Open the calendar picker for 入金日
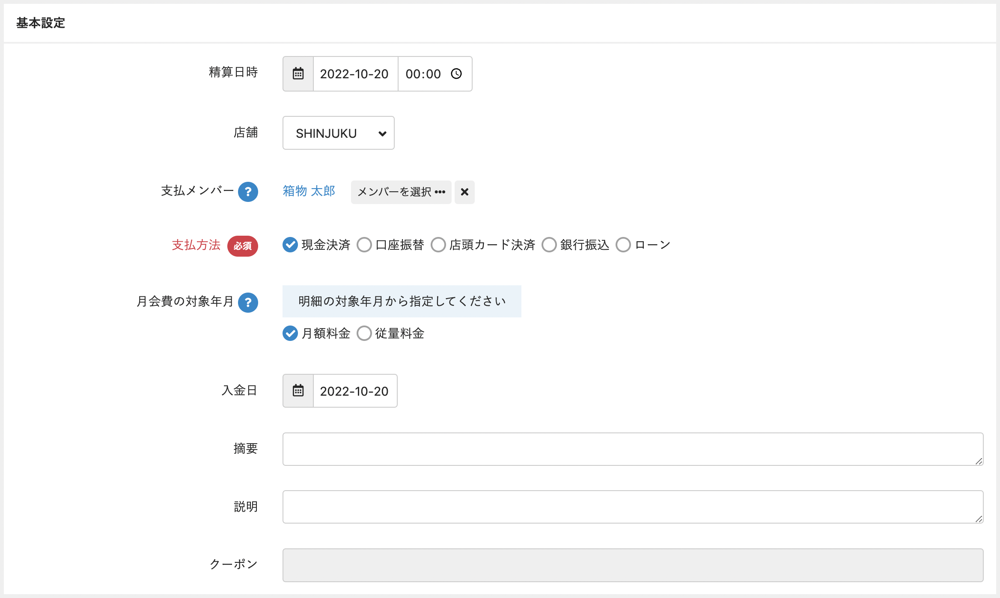The image size is (1000, 598). [298, 391]
